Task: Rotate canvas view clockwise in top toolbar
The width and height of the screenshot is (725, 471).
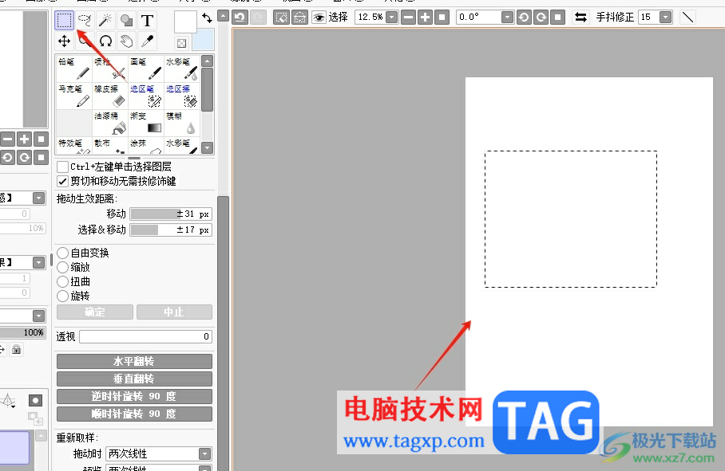Action: pos(541,18)
